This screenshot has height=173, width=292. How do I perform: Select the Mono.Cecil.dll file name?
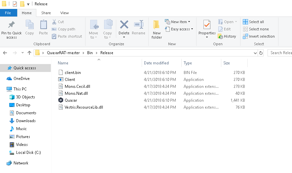click(x=78, y=86)
